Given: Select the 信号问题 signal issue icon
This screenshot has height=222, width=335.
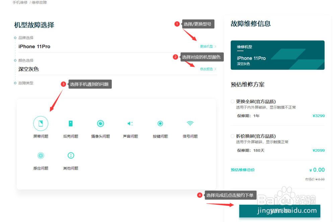Looking at the screenshot, I should (190, 123).
